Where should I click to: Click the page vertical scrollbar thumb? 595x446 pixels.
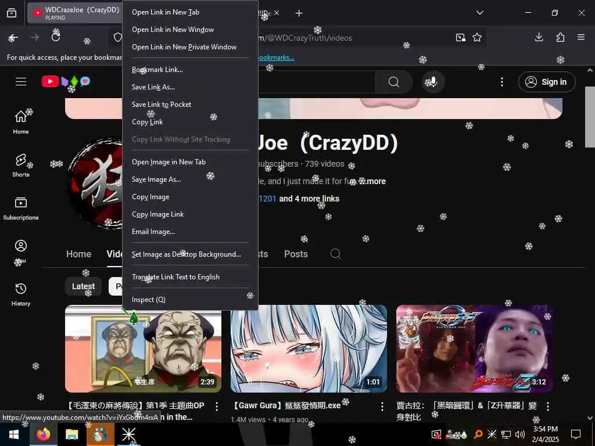pos(590,117)
